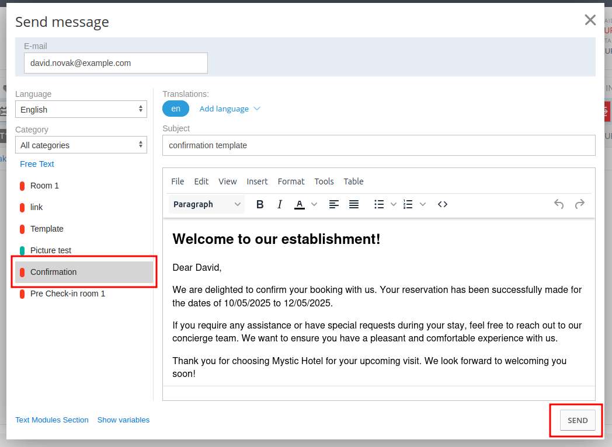
Task: Undo the last edit
Action: [x=559, y=204]
